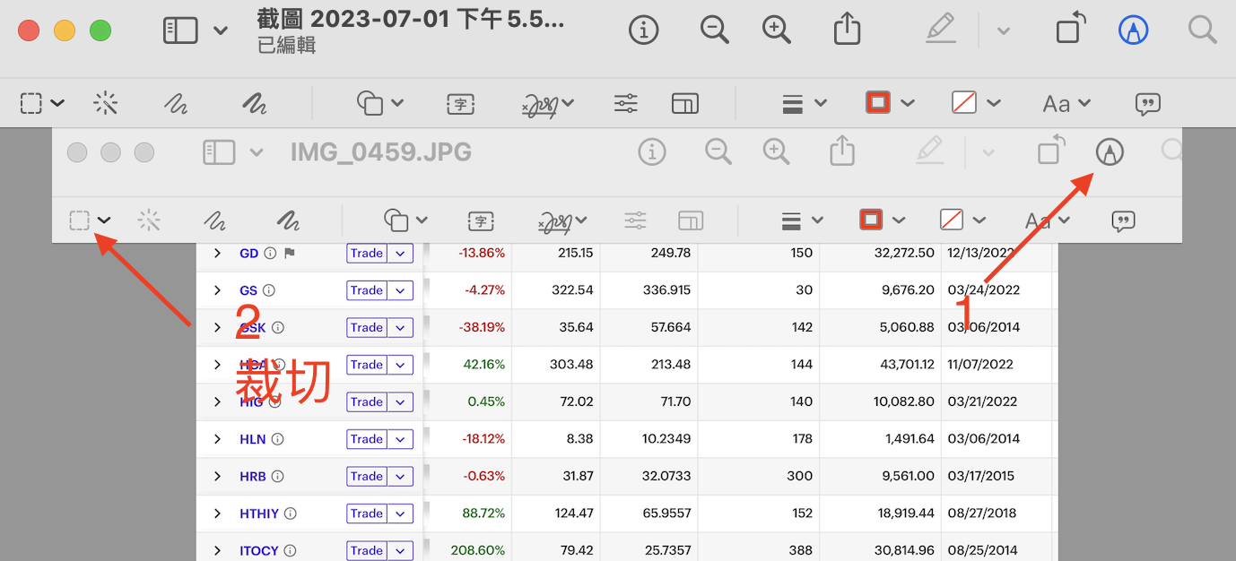Expand the text style chevron
This screenshot has height=561, width=1236.
[1084, 103]
